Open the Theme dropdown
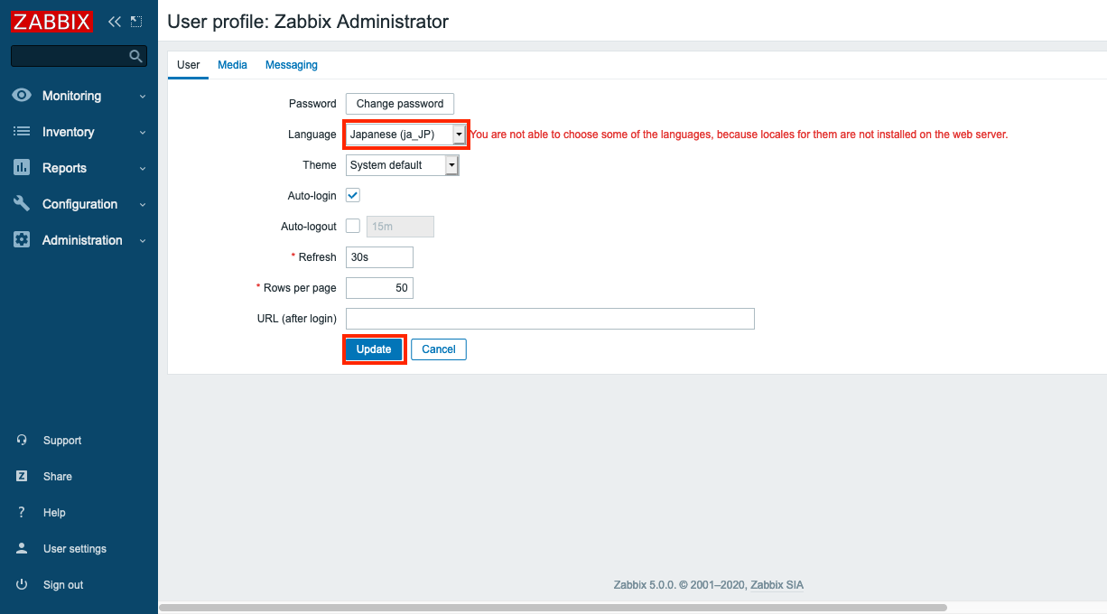The height and width of the screenshot is (614, 1107). point(403,165)
